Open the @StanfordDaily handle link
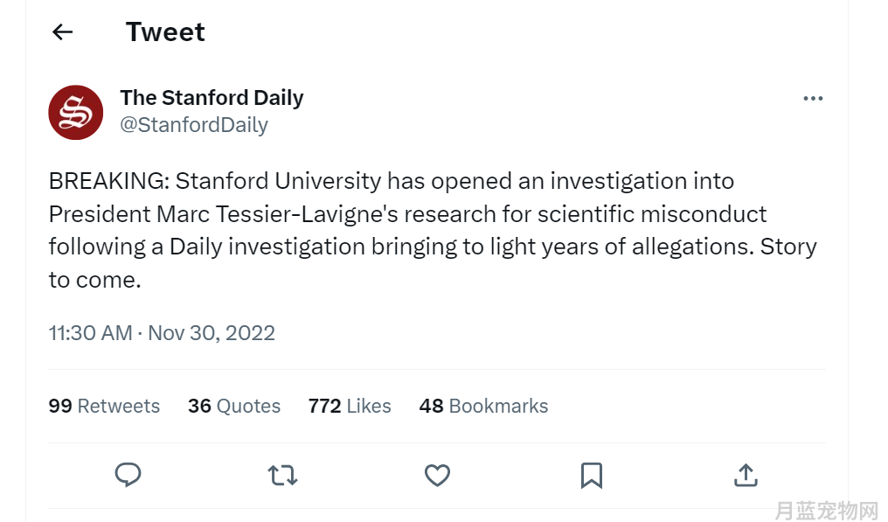This screenshot has width=888, height=522. tap(194, 125)
